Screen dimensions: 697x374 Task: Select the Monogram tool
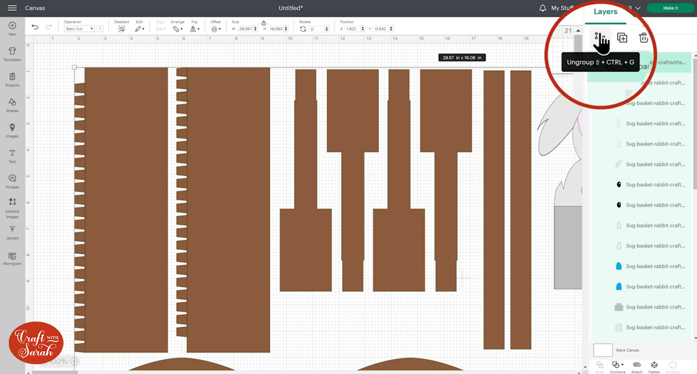pos(12,259)
